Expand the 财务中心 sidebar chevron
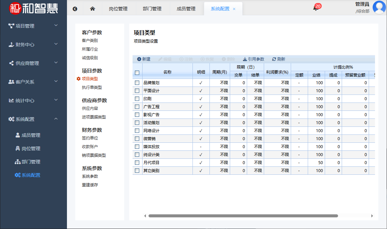The image size is (387, 229). tap(56, 44)
